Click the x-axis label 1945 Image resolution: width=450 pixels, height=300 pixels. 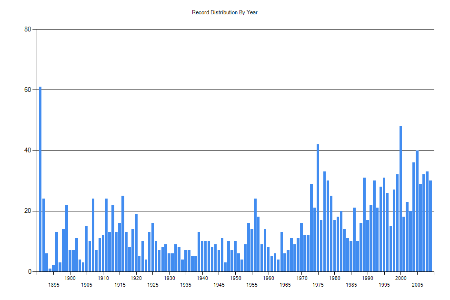coord(219,285)
